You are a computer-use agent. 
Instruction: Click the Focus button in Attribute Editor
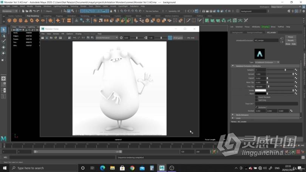[x=291, y=37]
